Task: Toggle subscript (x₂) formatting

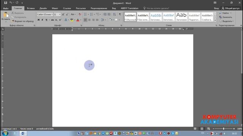Action: pyautogui.click(x=57, y=20)
